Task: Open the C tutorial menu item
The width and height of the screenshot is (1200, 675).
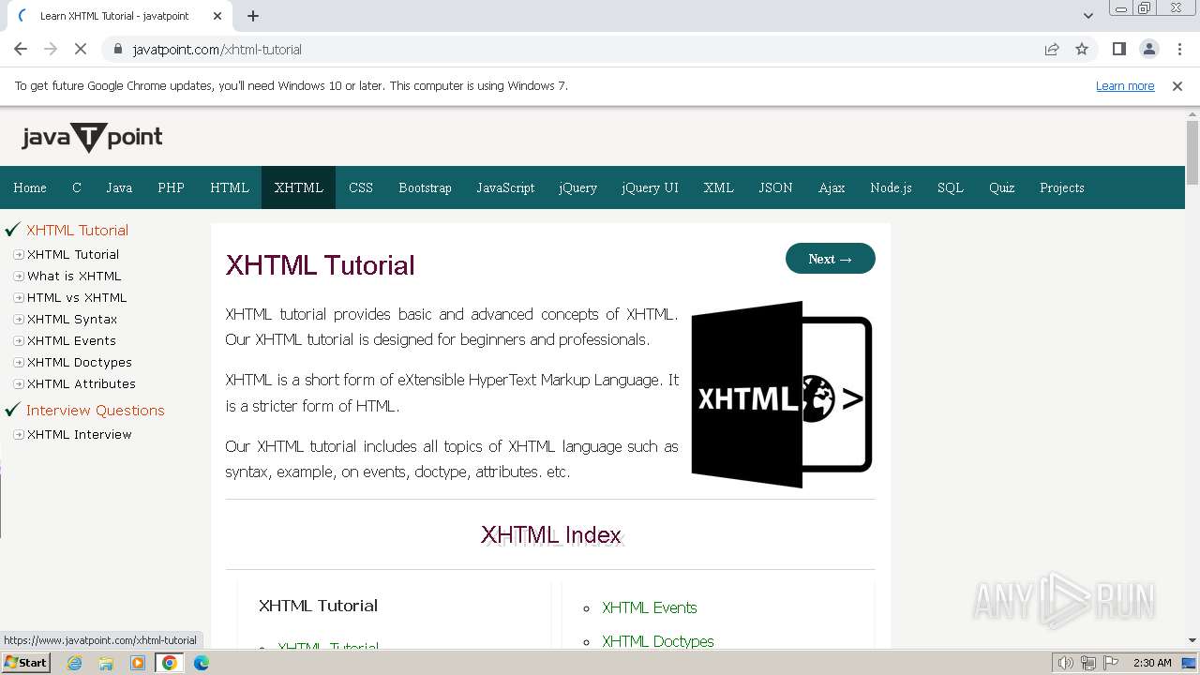Action: [x=77, y=187]
